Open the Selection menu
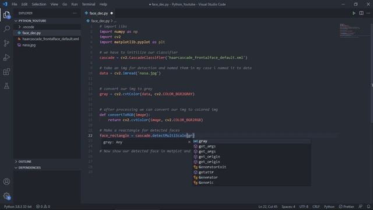This screenshot has width=373, height=210. (x=39, y=4)
